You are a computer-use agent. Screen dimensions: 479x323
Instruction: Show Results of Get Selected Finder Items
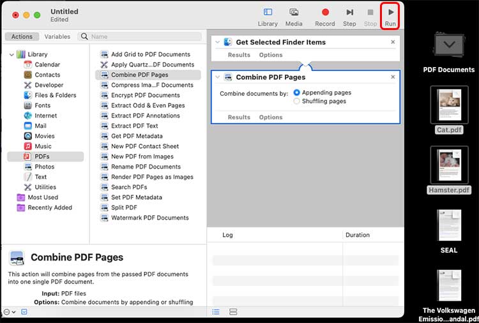[239, 55]
